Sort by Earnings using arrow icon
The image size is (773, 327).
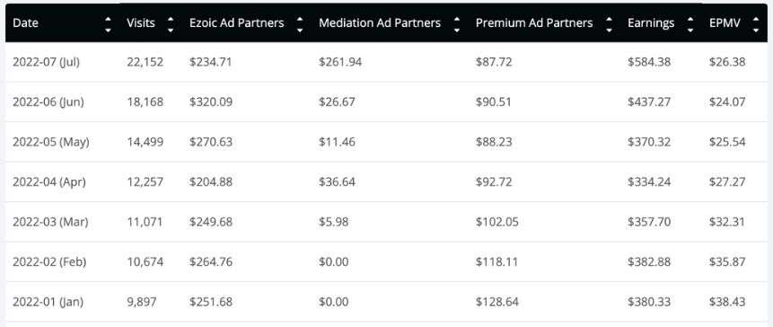pos(690,23)
